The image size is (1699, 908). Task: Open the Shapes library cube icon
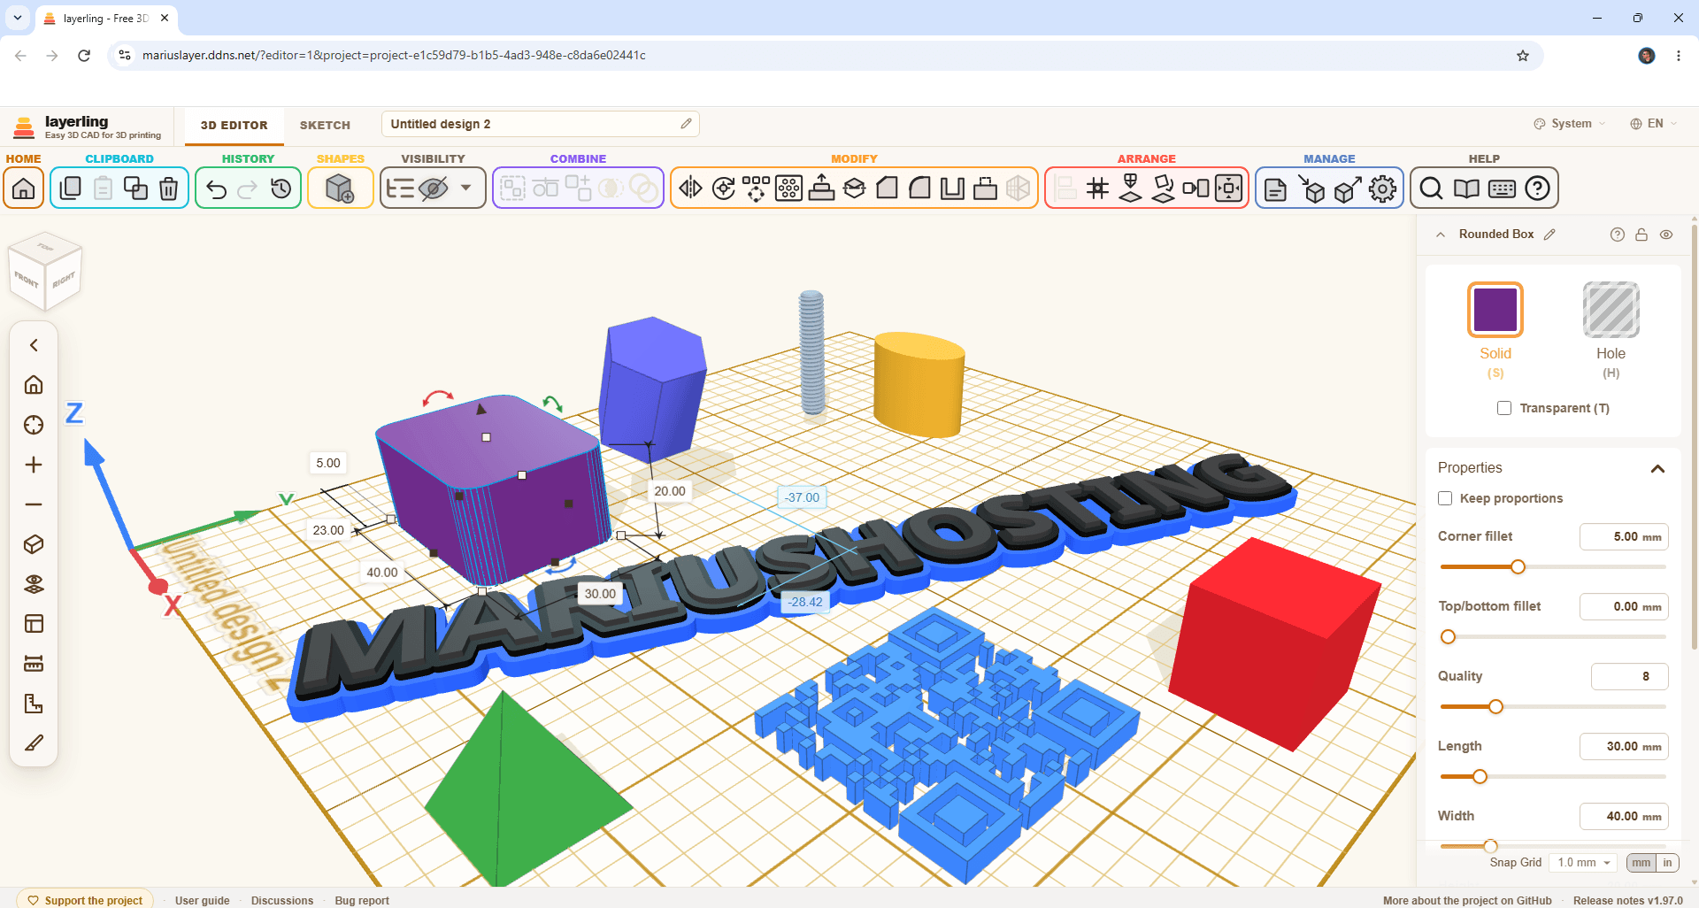pyautogui.click(x=340, y=189)
